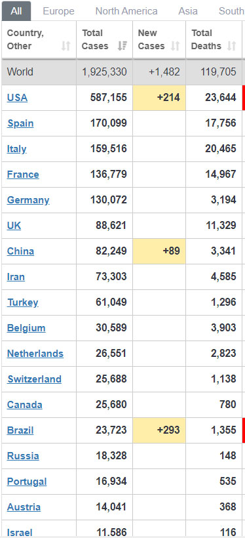
Task: Sort by Total Deaths arrows icon
Action: coord(232,46)
